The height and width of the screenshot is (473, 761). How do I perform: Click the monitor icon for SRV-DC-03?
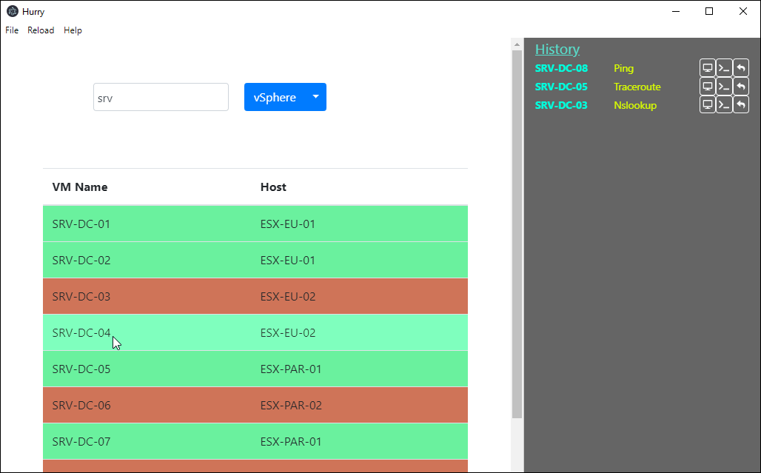[708, 105]
